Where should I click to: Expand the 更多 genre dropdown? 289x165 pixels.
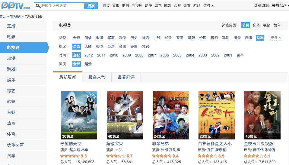click(276, 38)
